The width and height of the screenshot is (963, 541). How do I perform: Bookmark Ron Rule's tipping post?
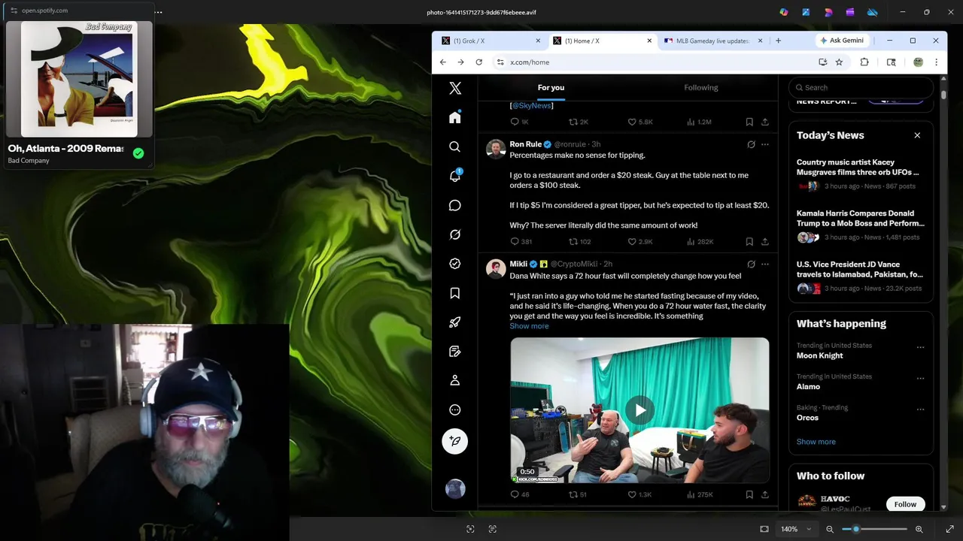coord(749,242)
